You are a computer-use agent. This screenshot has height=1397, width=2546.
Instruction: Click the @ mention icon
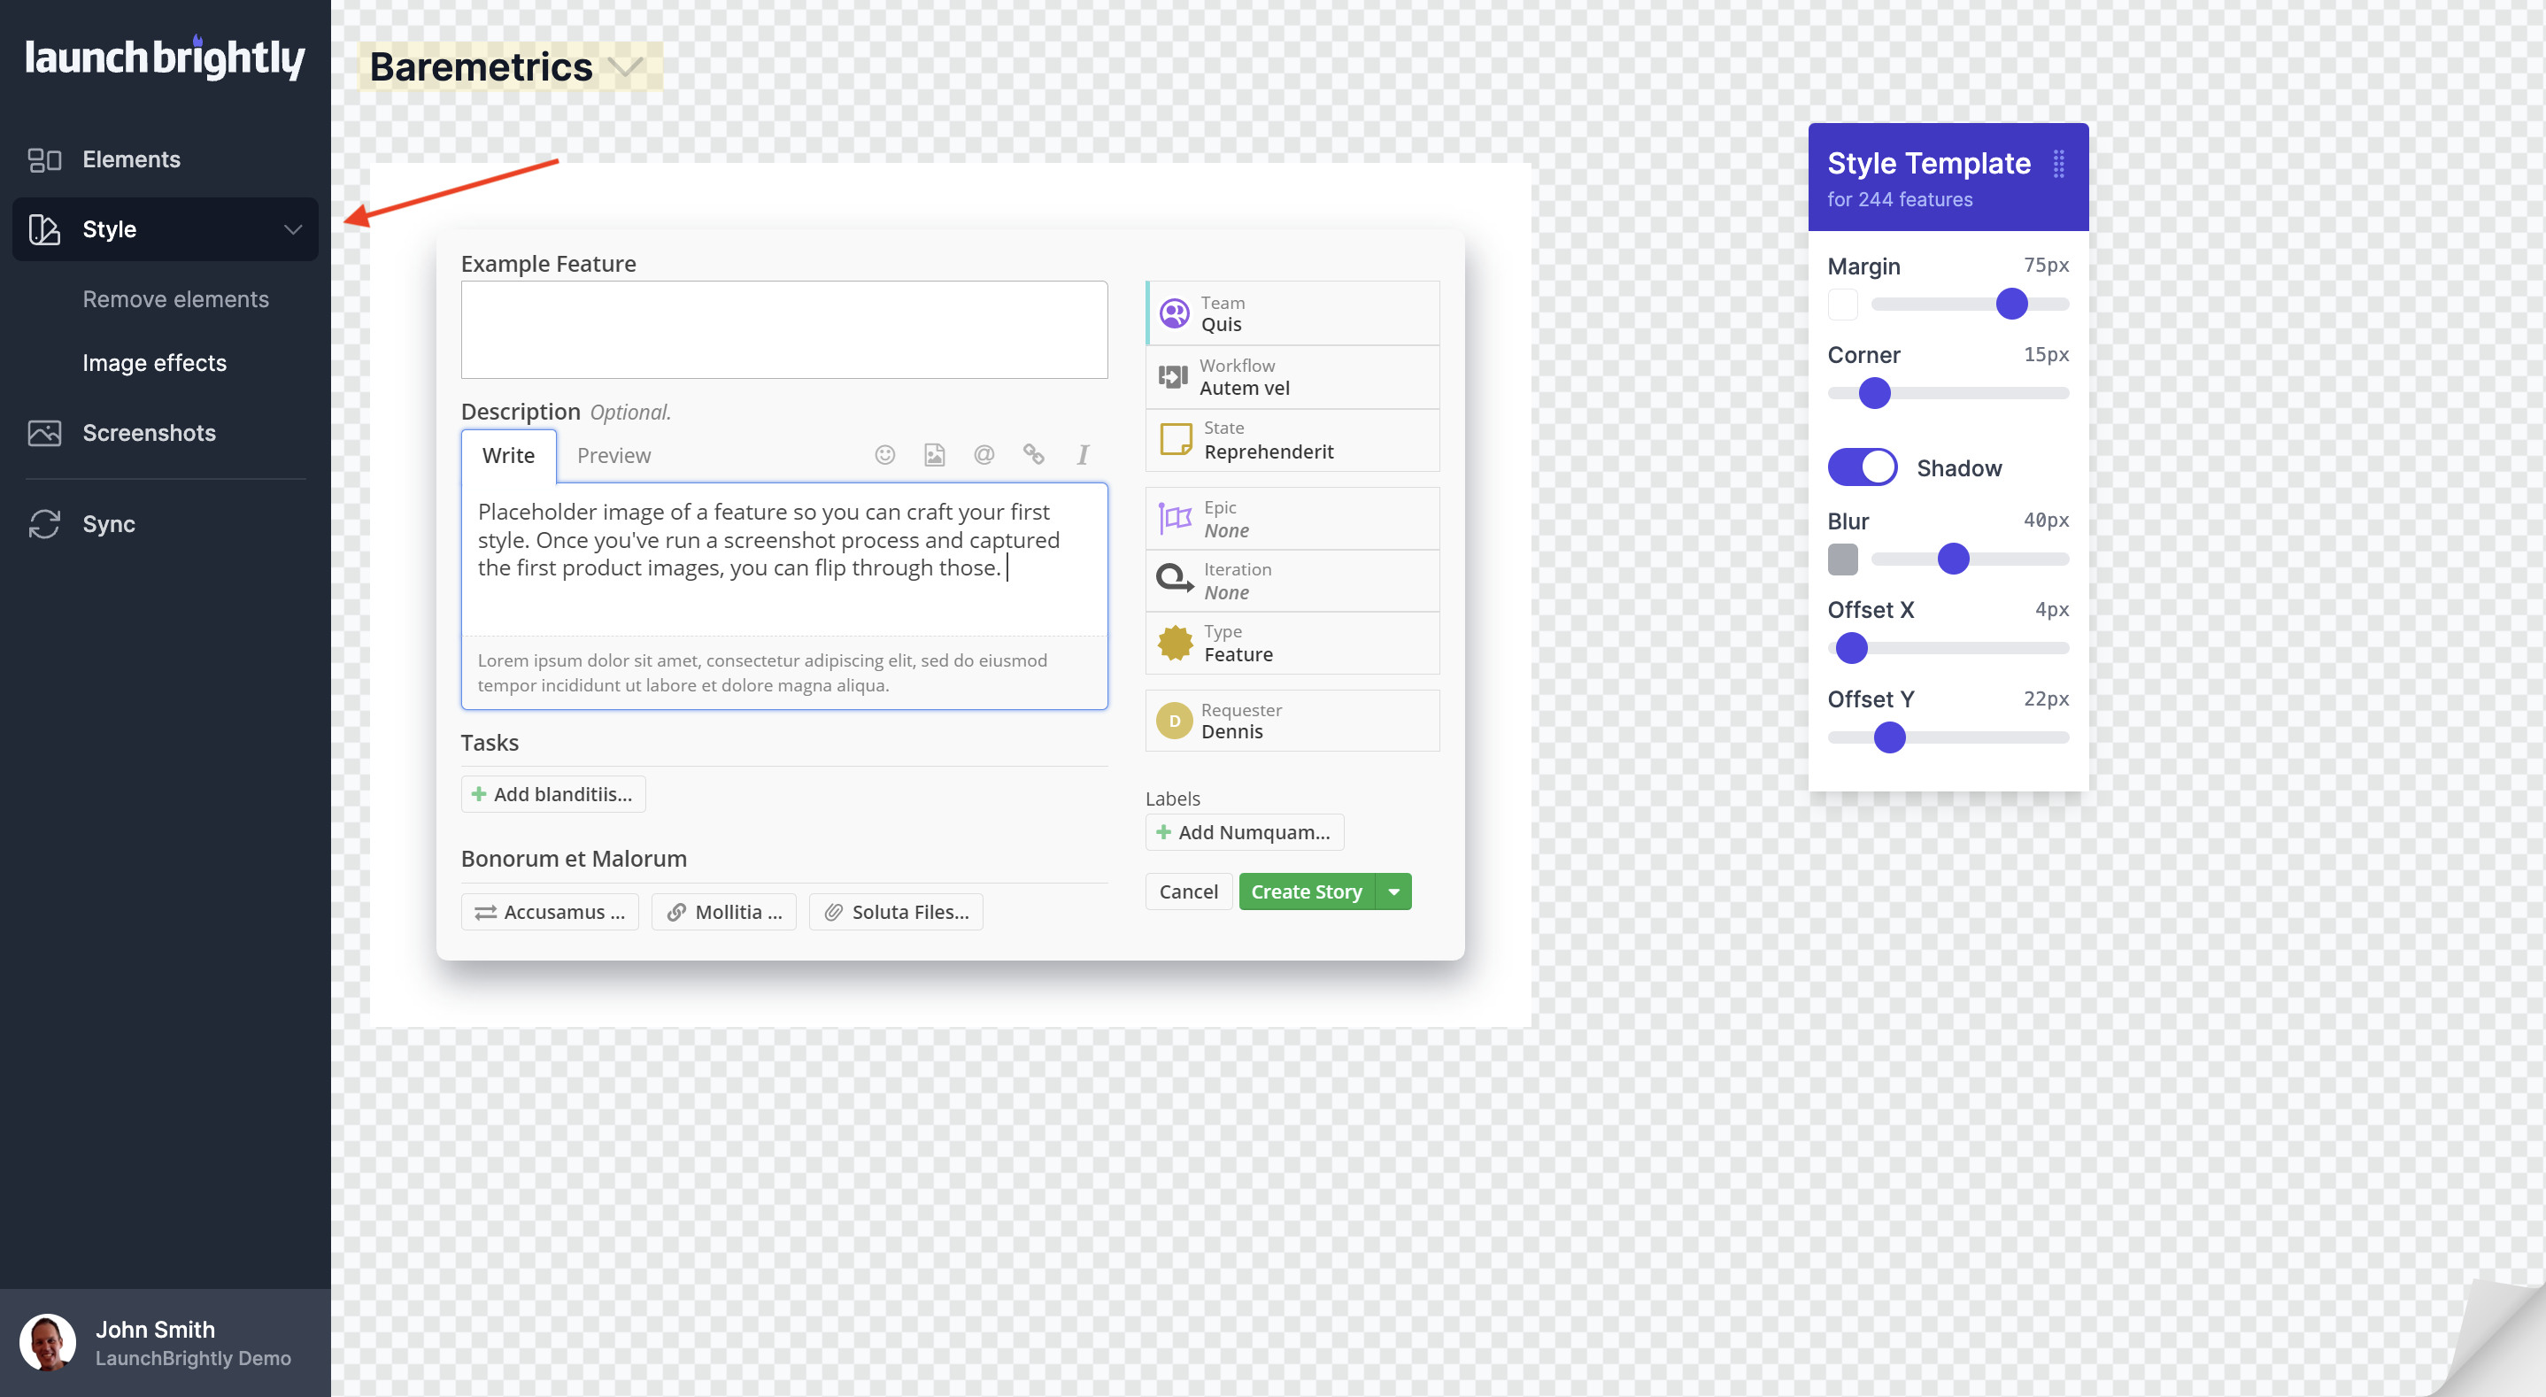click(984, 454)
